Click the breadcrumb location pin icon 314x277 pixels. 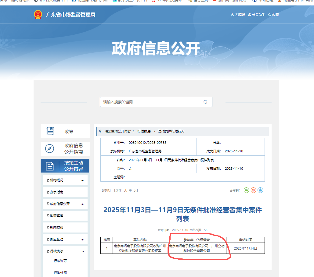click(100, 131)
